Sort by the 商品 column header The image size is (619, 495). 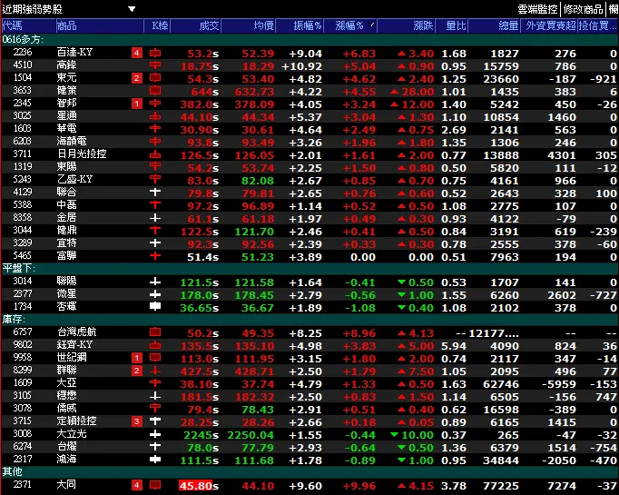[100, 25]
